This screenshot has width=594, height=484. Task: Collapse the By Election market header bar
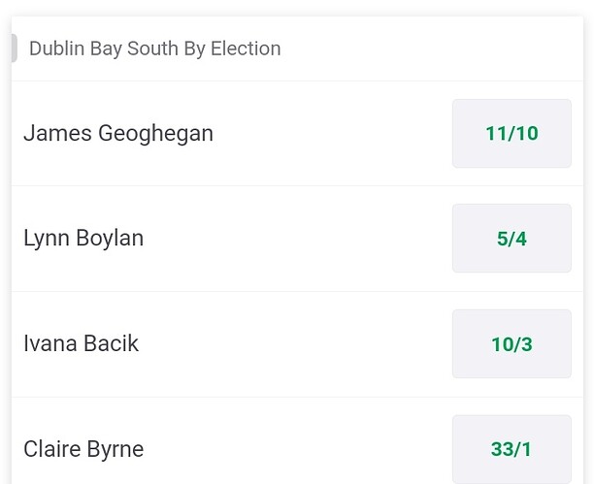pyautogui.click(x=297, y=48)
